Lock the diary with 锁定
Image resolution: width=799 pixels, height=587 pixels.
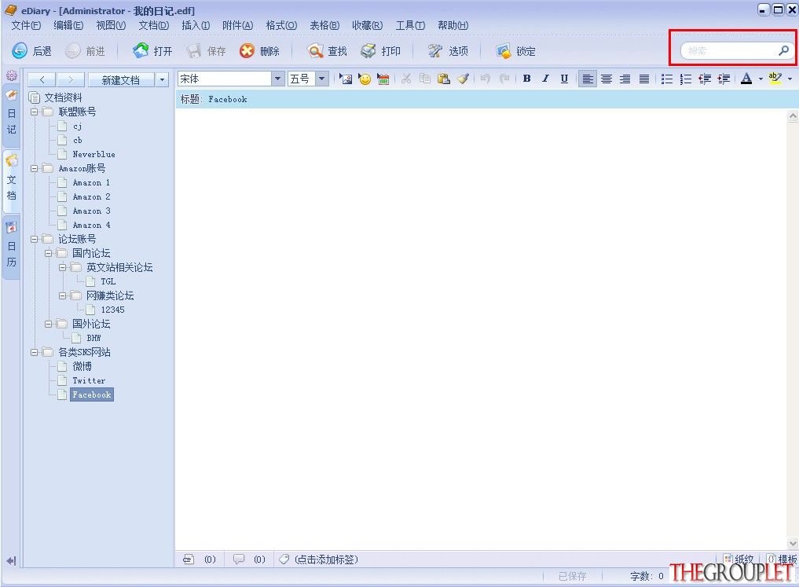515,51
